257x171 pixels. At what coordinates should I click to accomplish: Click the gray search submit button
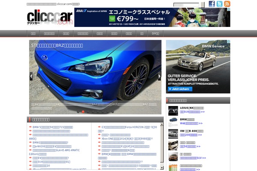[x=203, y=5]
